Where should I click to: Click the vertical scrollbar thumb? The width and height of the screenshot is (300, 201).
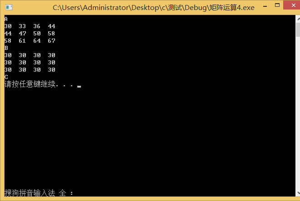298,30
